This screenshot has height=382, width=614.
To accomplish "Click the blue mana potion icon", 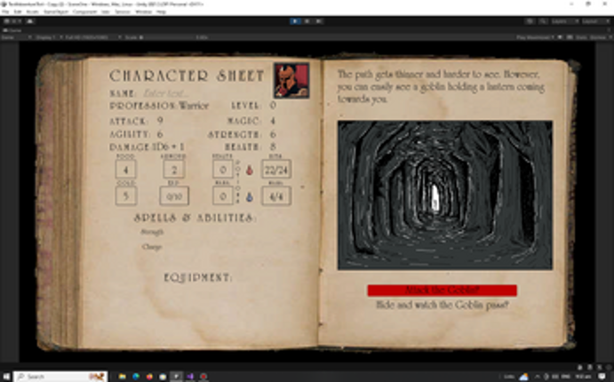I will (x=249, y=197).
